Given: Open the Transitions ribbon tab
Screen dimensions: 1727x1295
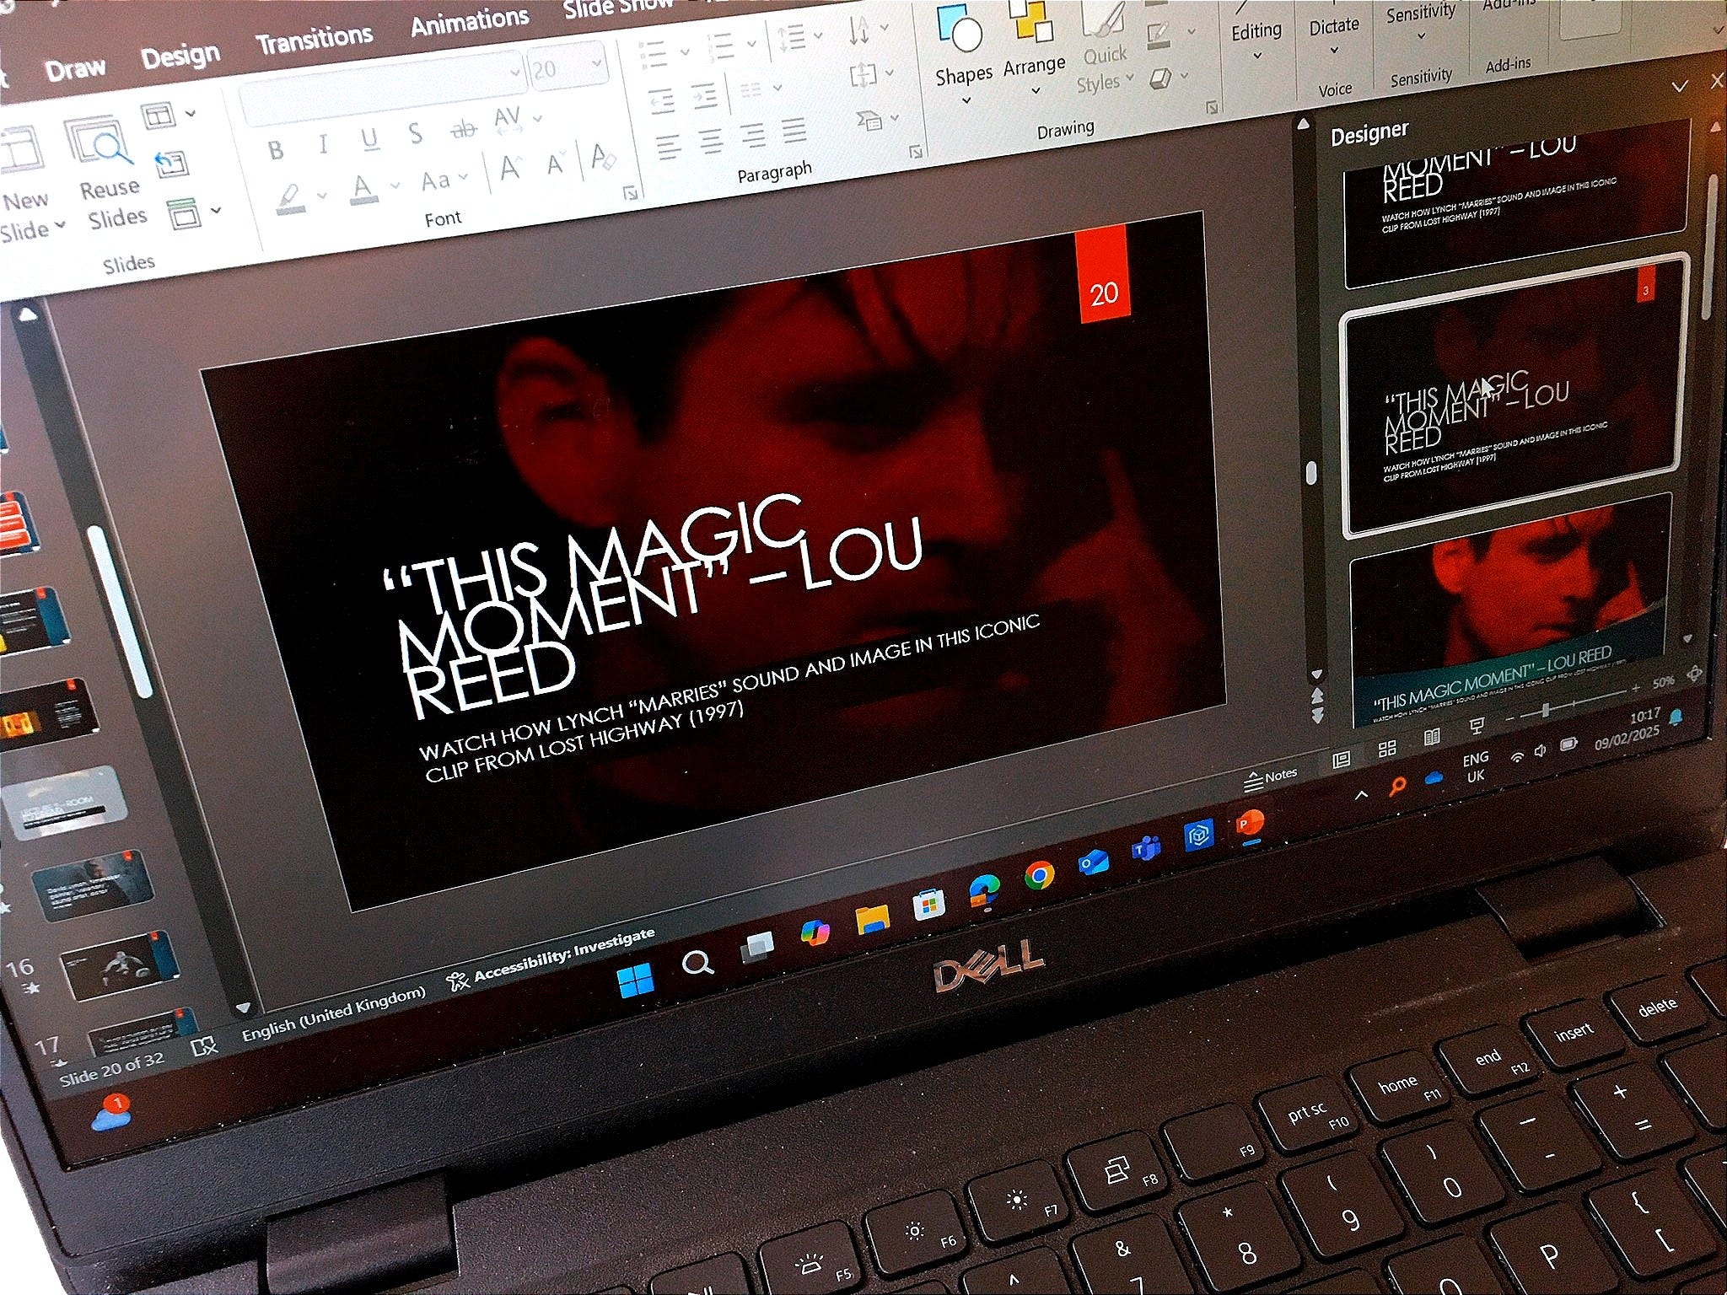Looking at the screenshot, I should coord(315,40).
